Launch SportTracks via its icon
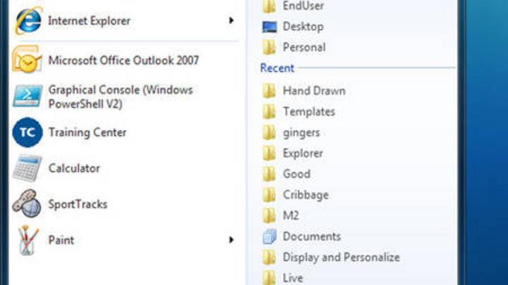Viewport: 508px width, 285px height. click(x=27, y=204)
